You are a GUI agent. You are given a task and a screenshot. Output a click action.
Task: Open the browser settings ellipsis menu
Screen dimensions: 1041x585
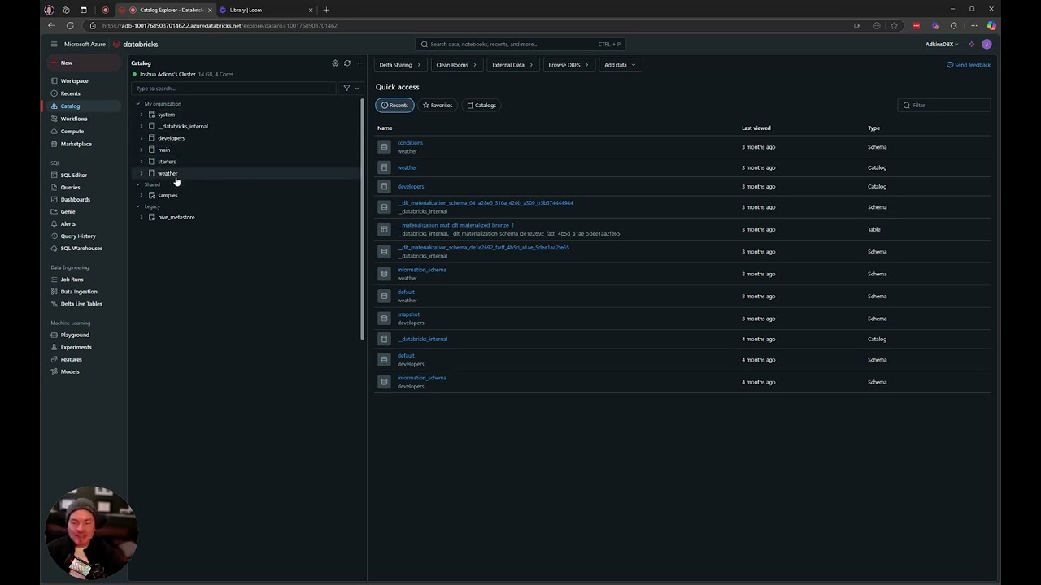pos(973,26)
